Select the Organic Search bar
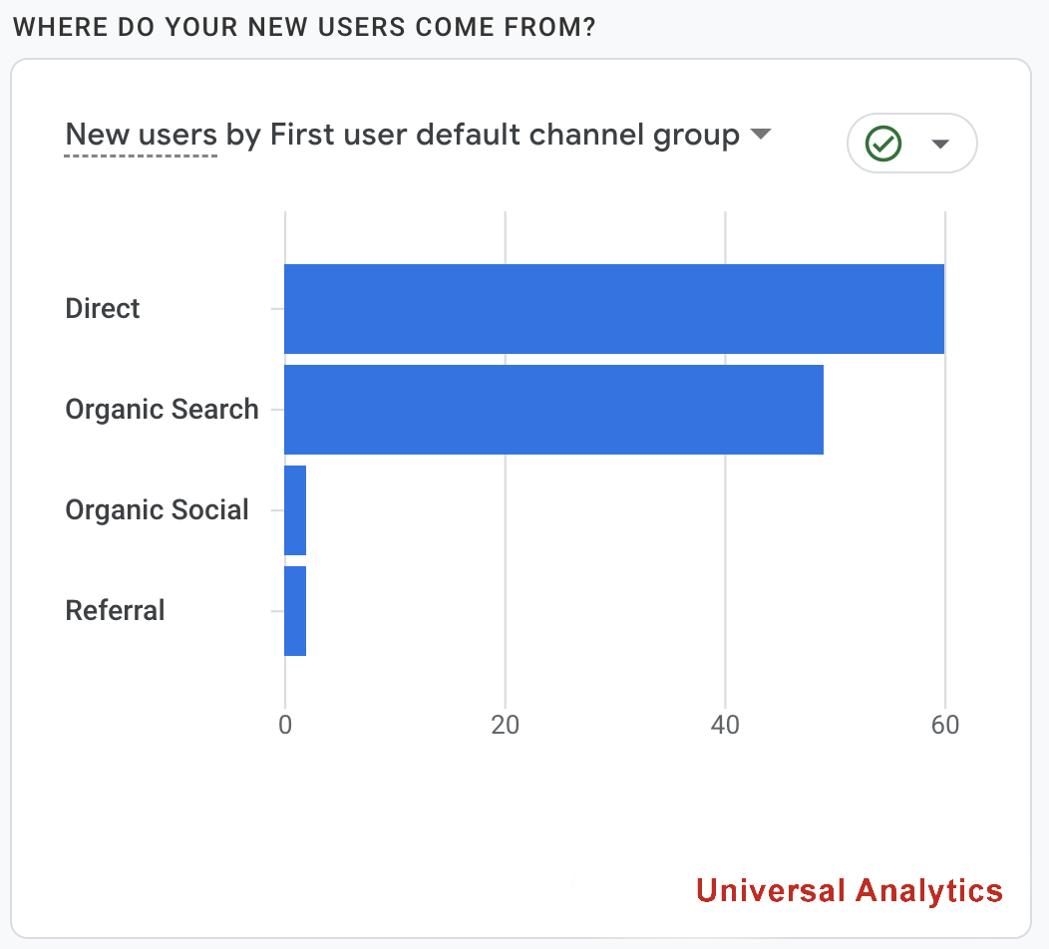The height and width of the screenshot is (949, 1049). [553, 410]
